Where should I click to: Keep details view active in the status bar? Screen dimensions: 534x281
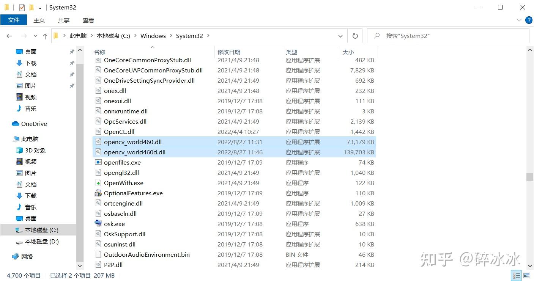click(x=516, y=275)
